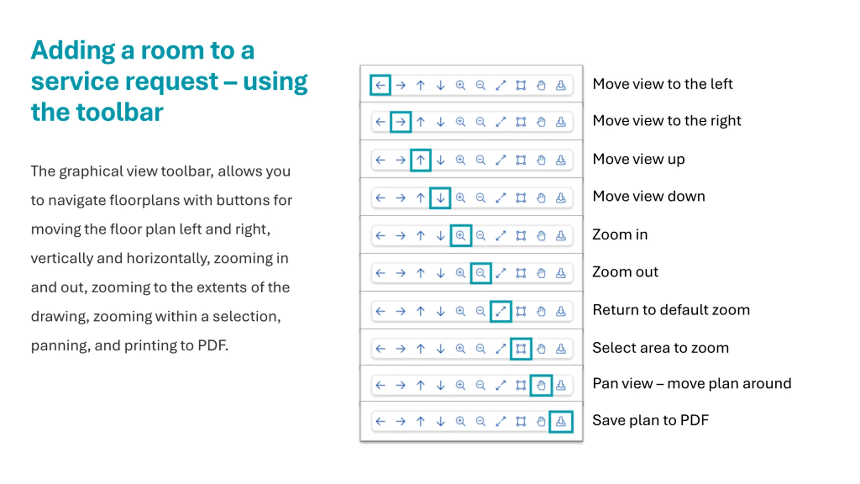
Task: Click the highlighted up arrow in the third row
Action: (421, 160)
